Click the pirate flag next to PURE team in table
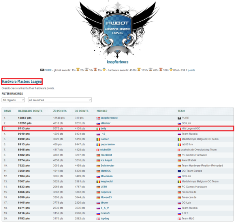The height and width of the screenshot is (223, 237). pyautogui.click(x=179, y=118)
